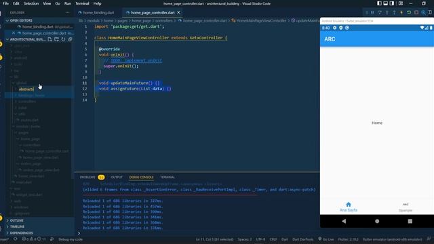Select the Debug Console panel tab
The height and width of the screenshot is (244, 434).
(141, 177)
